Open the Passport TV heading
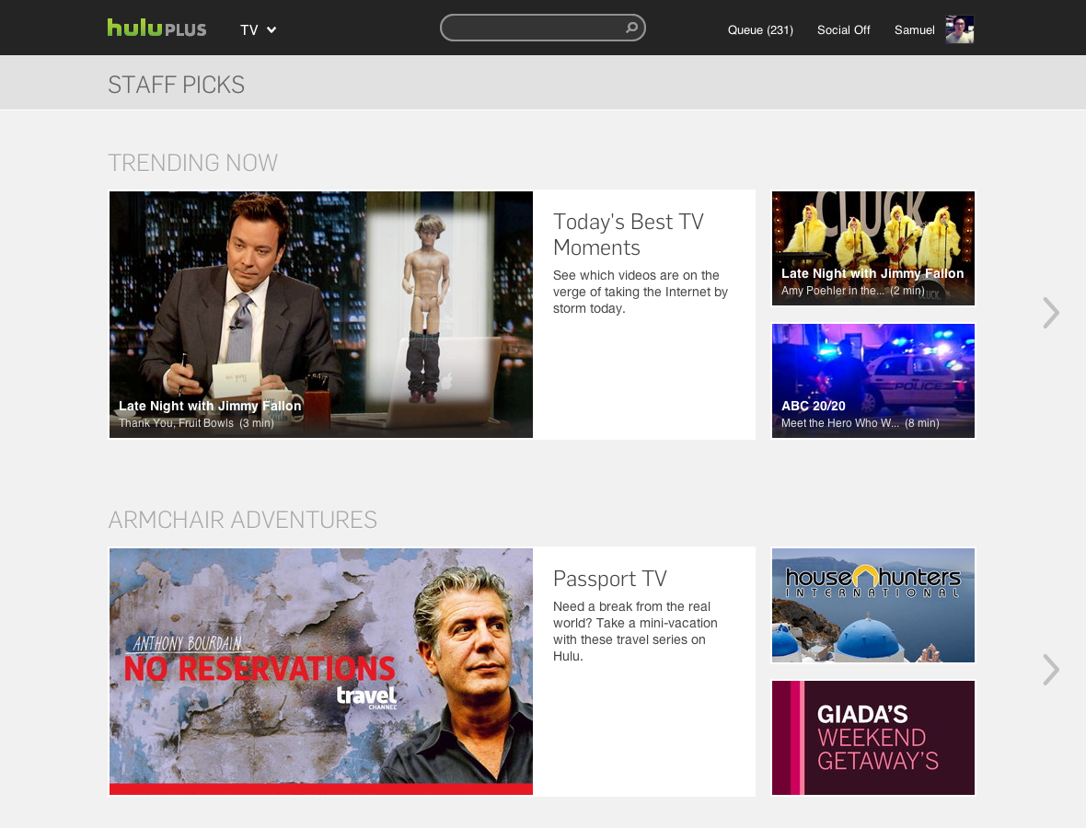Screen dimensions: 1086x828 [x=610, y=579]
